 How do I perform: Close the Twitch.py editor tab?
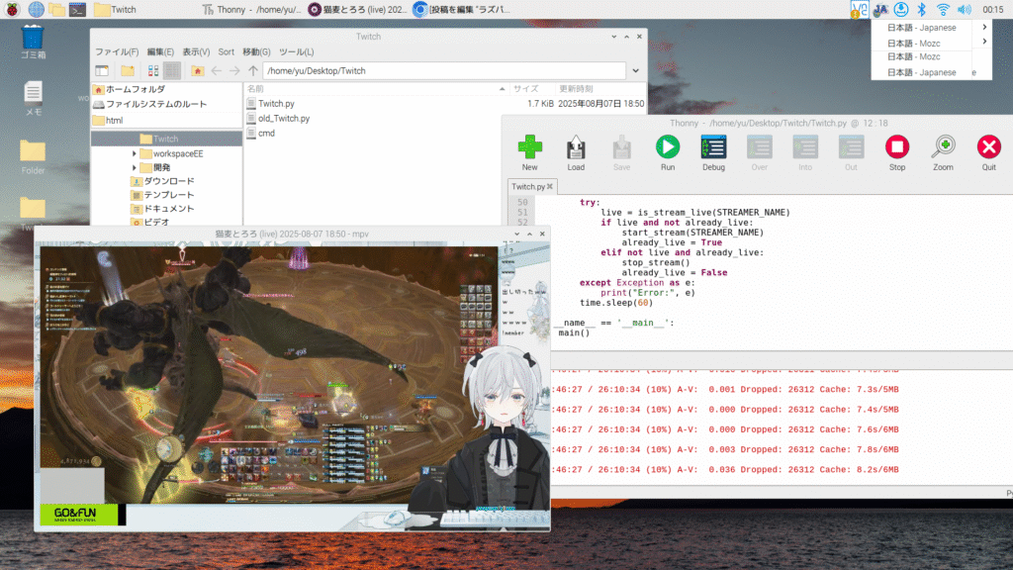[x=550, y=187]
